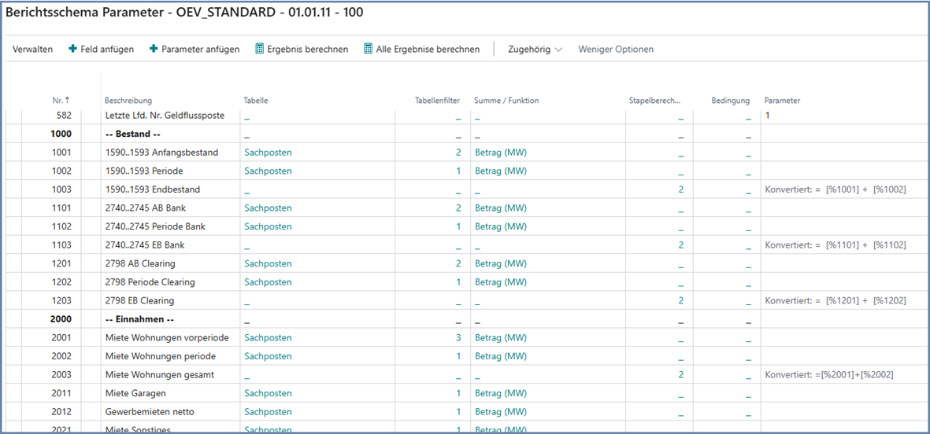This screenshot has height=434, width=930.
Task: Click Tabellenfilter value 3 in row 2001
Action: coord(458,338)
